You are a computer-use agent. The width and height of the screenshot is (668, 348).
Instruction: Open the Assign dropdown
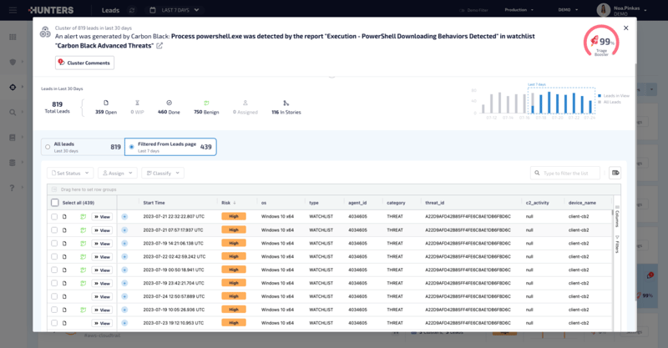click(x=118, y=173)
